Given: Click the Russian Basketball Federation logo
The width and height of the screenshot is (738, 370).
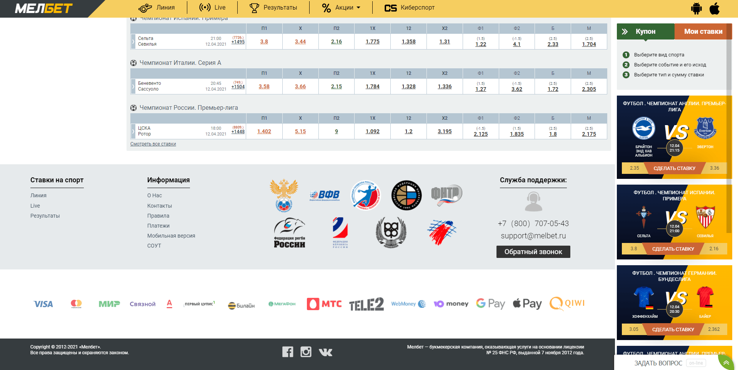Looking at the screenshot, I should tap(406, 195).
